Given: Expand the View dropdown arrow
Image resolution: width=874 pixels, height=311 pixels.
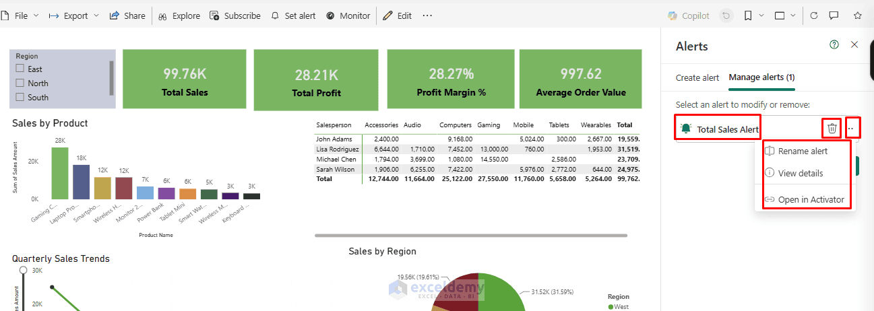Looking at the screenshot, I should click(793, 15).
